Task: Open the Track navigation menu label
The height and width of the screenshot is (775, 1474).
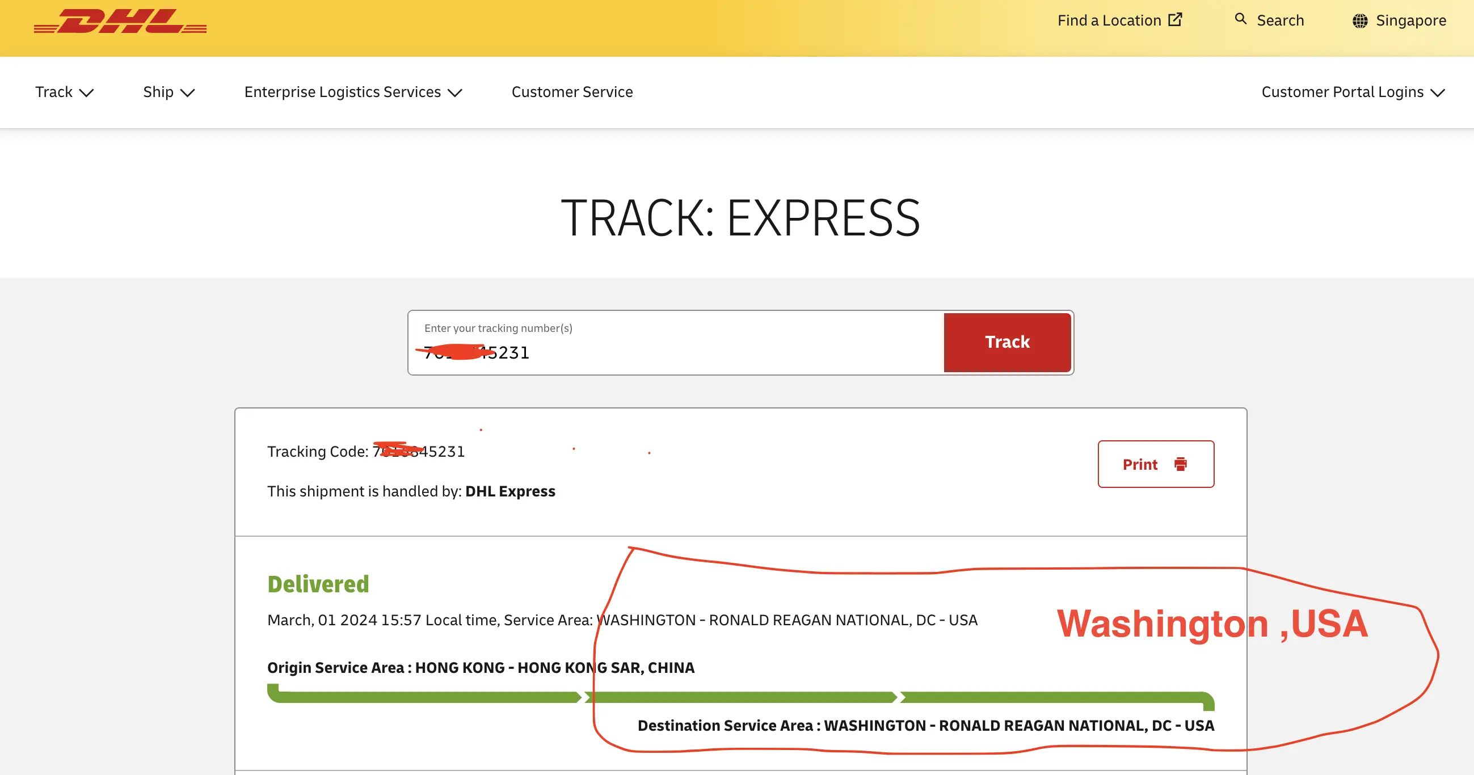Action: click(x=54, y=92)
